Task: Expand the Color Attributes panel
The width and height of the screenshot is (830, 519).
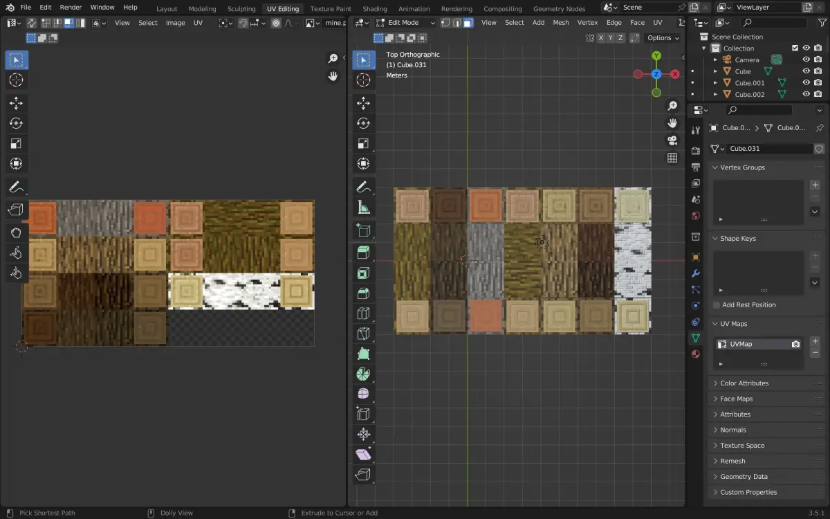Action: [744, 383]
